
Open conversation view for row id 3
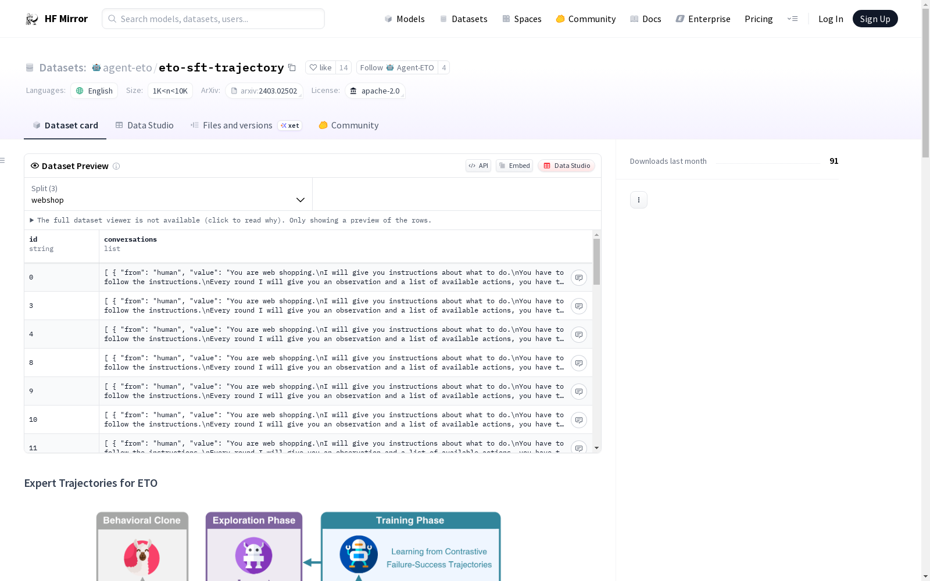point(579,306)
